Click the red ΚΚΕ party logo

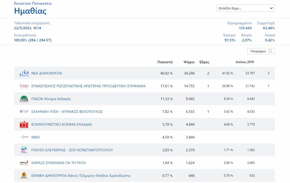pos(24,125)
